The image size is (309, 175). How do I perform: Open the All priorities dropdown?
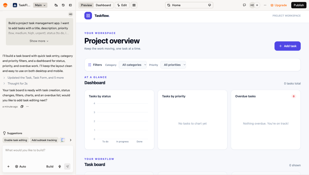coord(173,65)
